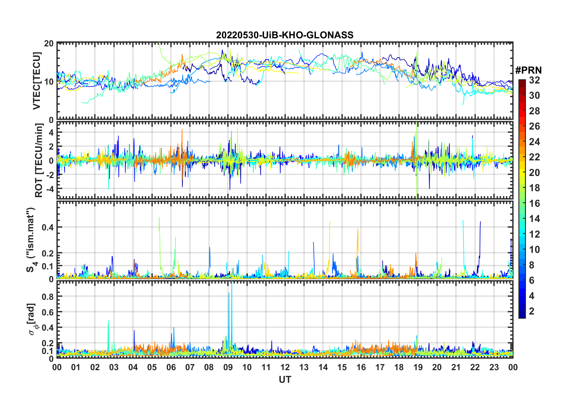Click the 09 hour tick label on the UT axis
This screenshot has width=570, height=398.
pyautogui.click(x=228, y=367)
